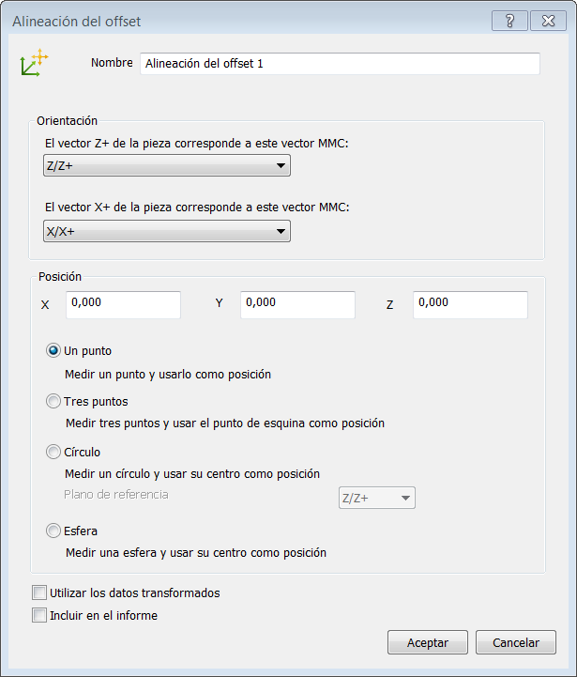Click the X position input field
577x677 pixels.
point(123,304)
